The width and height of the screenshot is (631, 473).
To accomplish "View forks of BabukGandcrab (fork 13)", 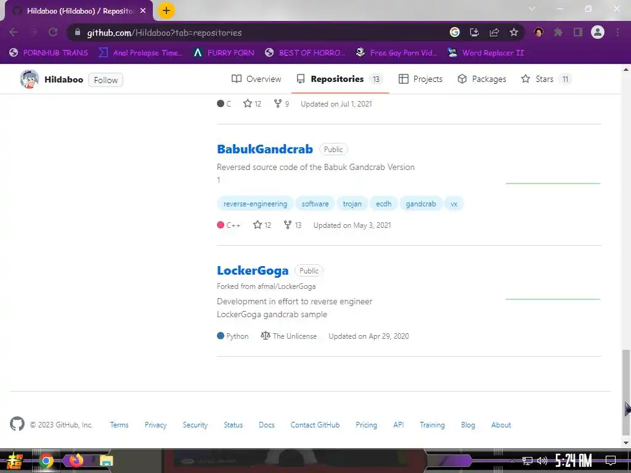I will coord(293,225).
